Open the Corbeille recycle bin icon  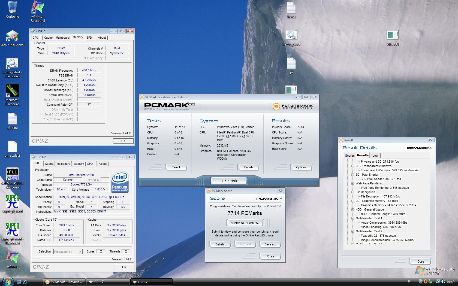12,7
